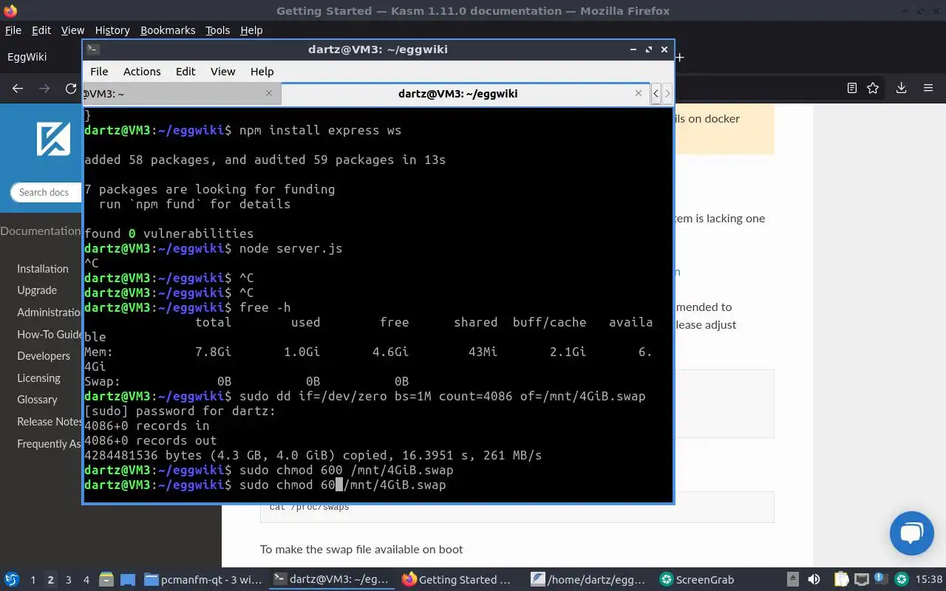
Task: Open the Developers docs link
Action: [x=44, y=356]
